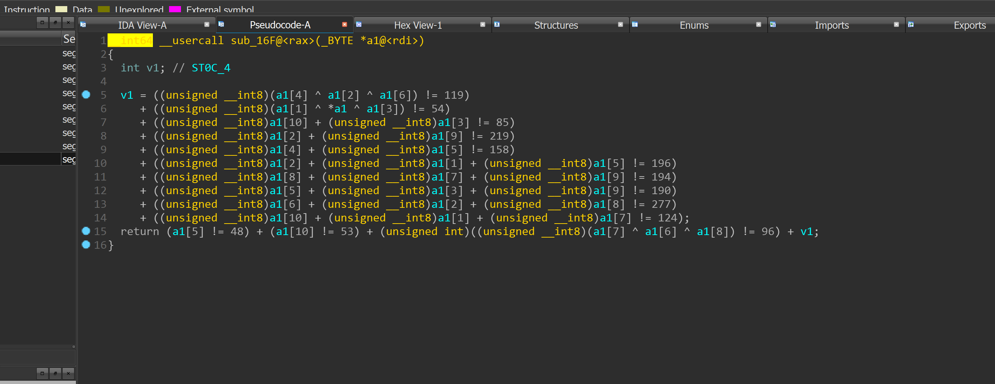Click the Pseudocode-A tab icon
This screenshot has width=995, height=384.
[221, 24]
